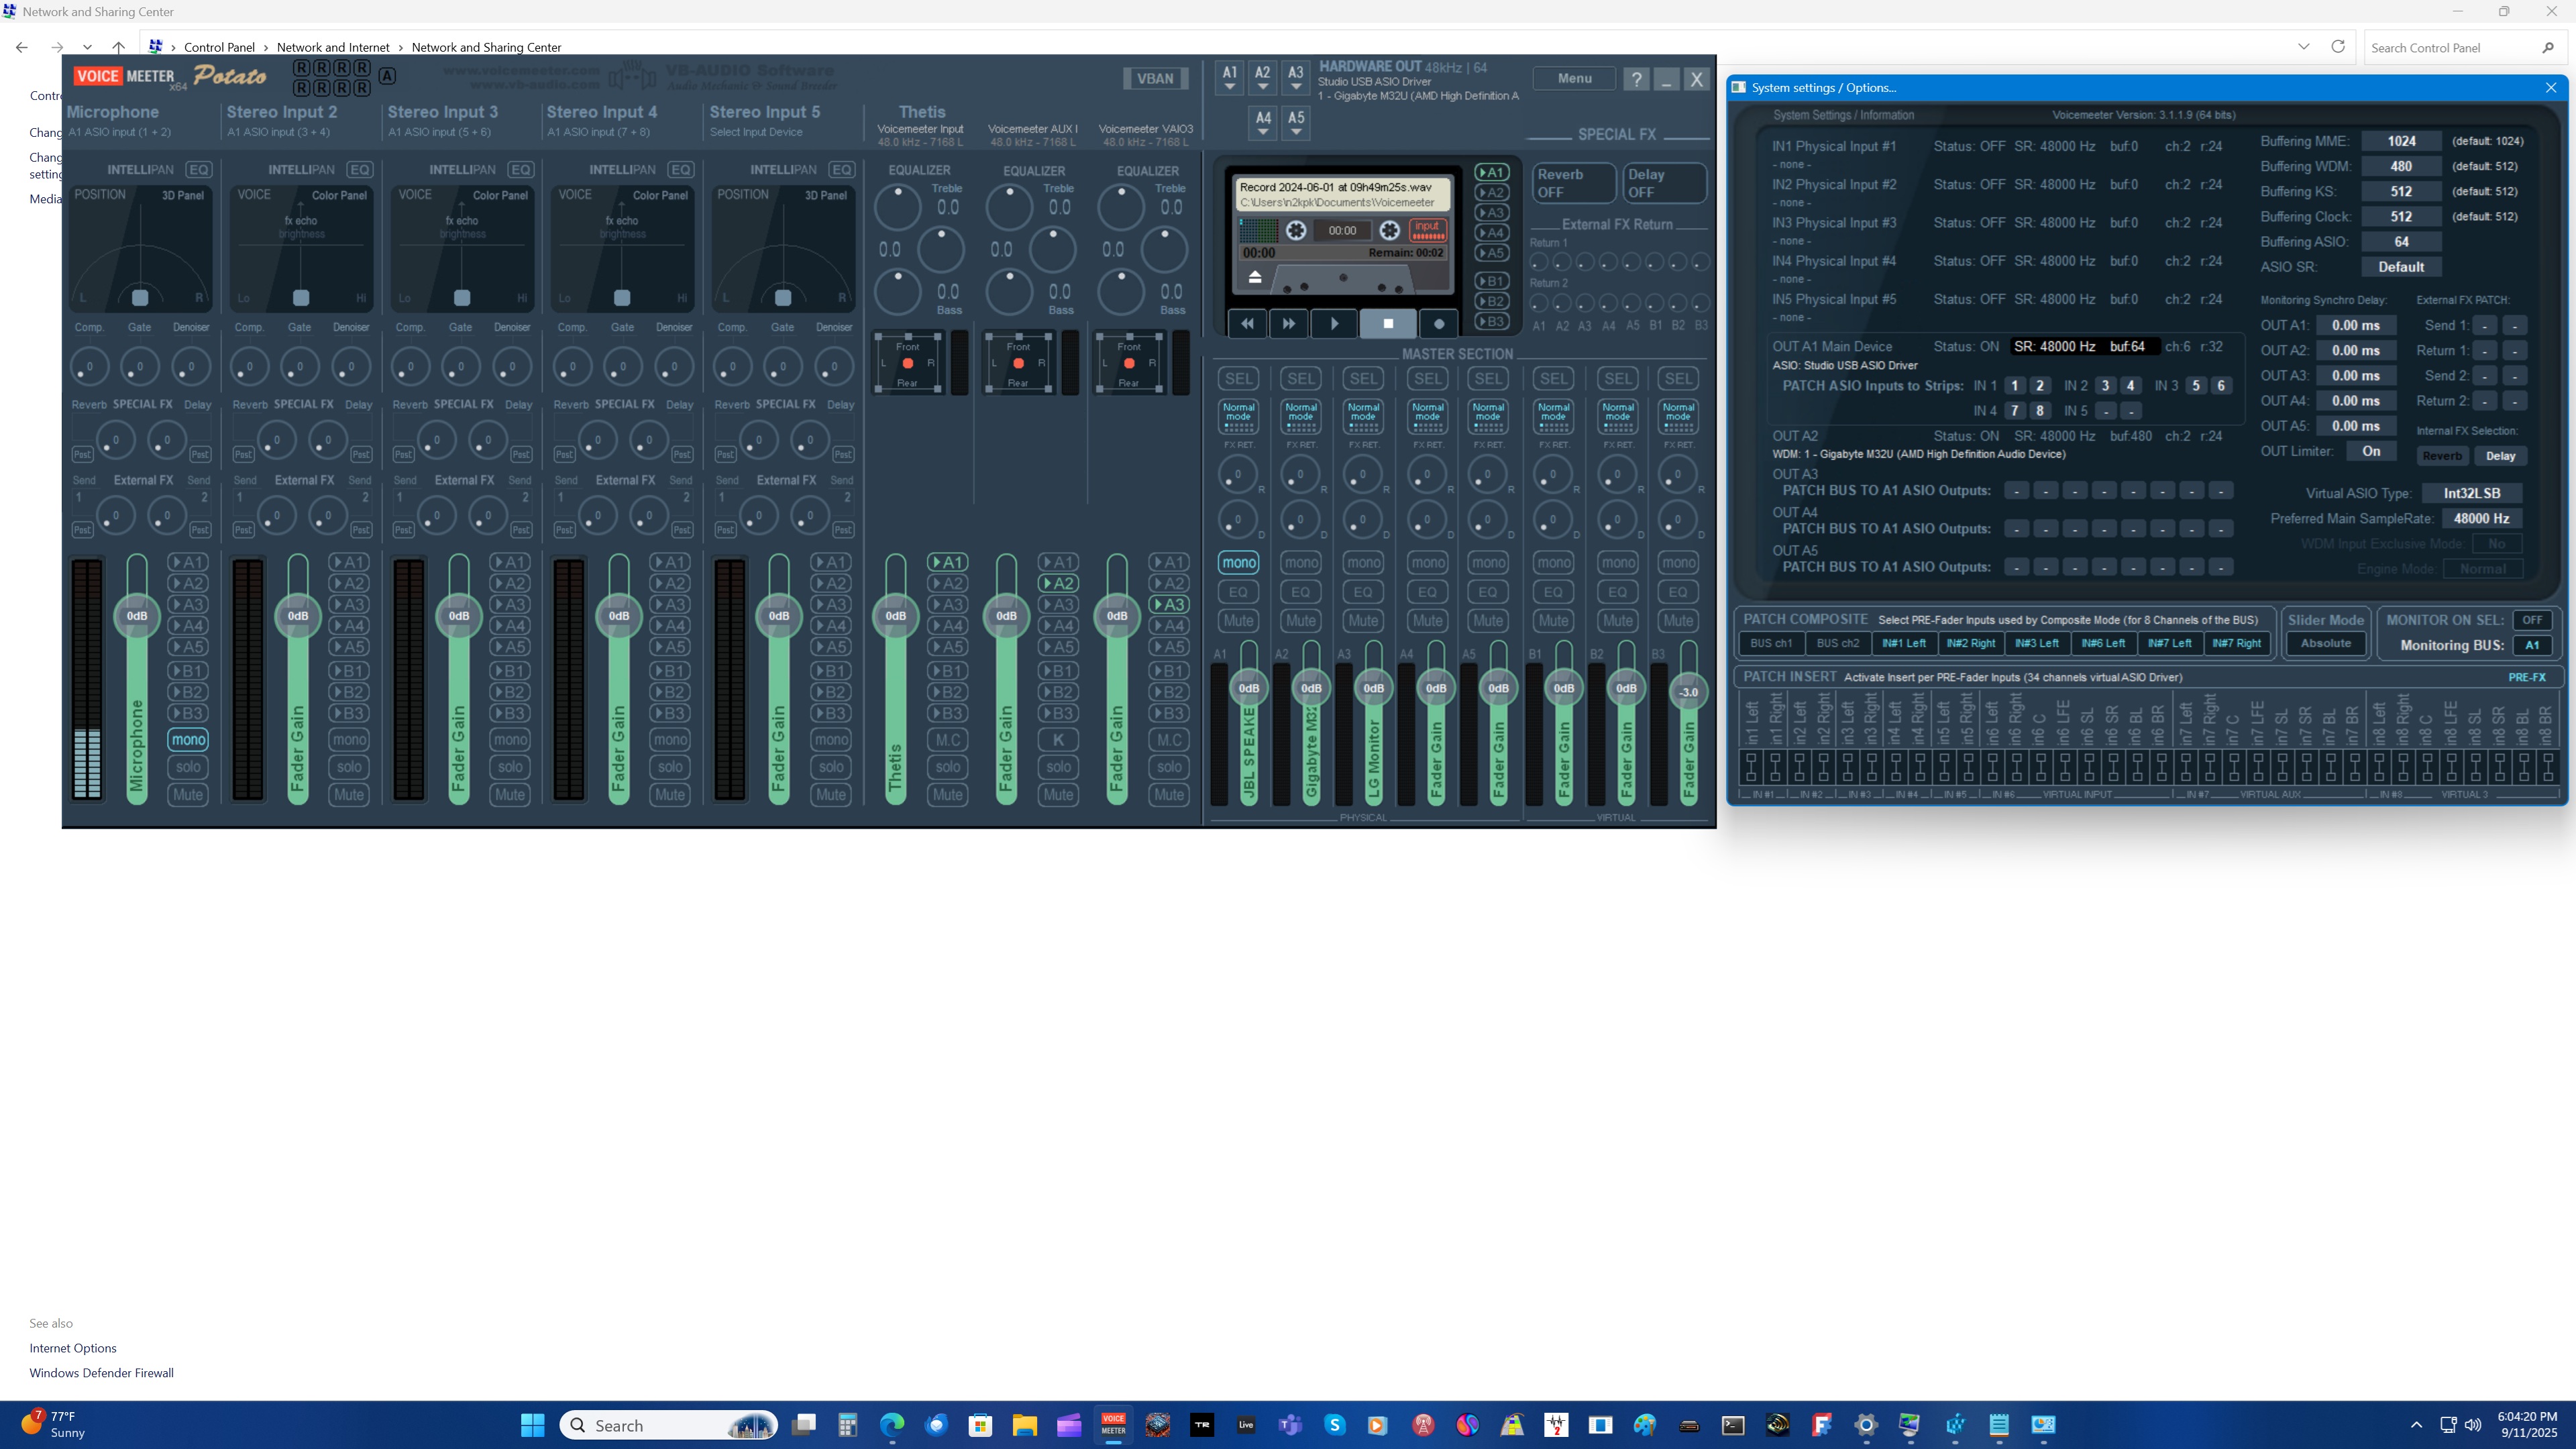Image resolution: width=2576 pixels, height=1449 pixels.
Task: Click Buffering WDM value 480
Action: (2401, 166)
